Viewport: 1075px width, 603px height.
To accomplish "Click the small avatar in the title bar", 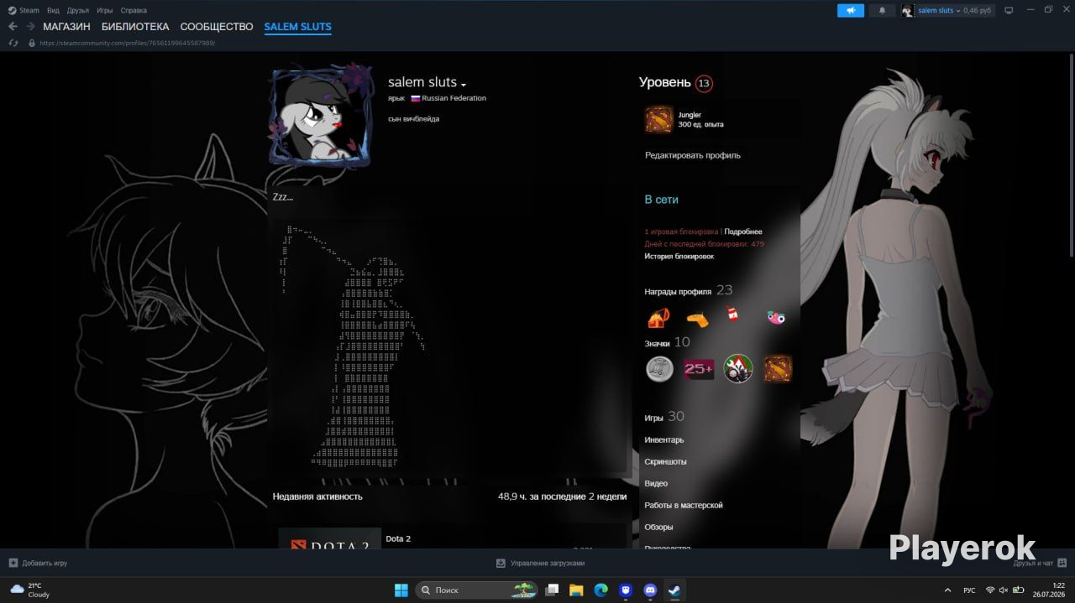I will coord(908,10).
